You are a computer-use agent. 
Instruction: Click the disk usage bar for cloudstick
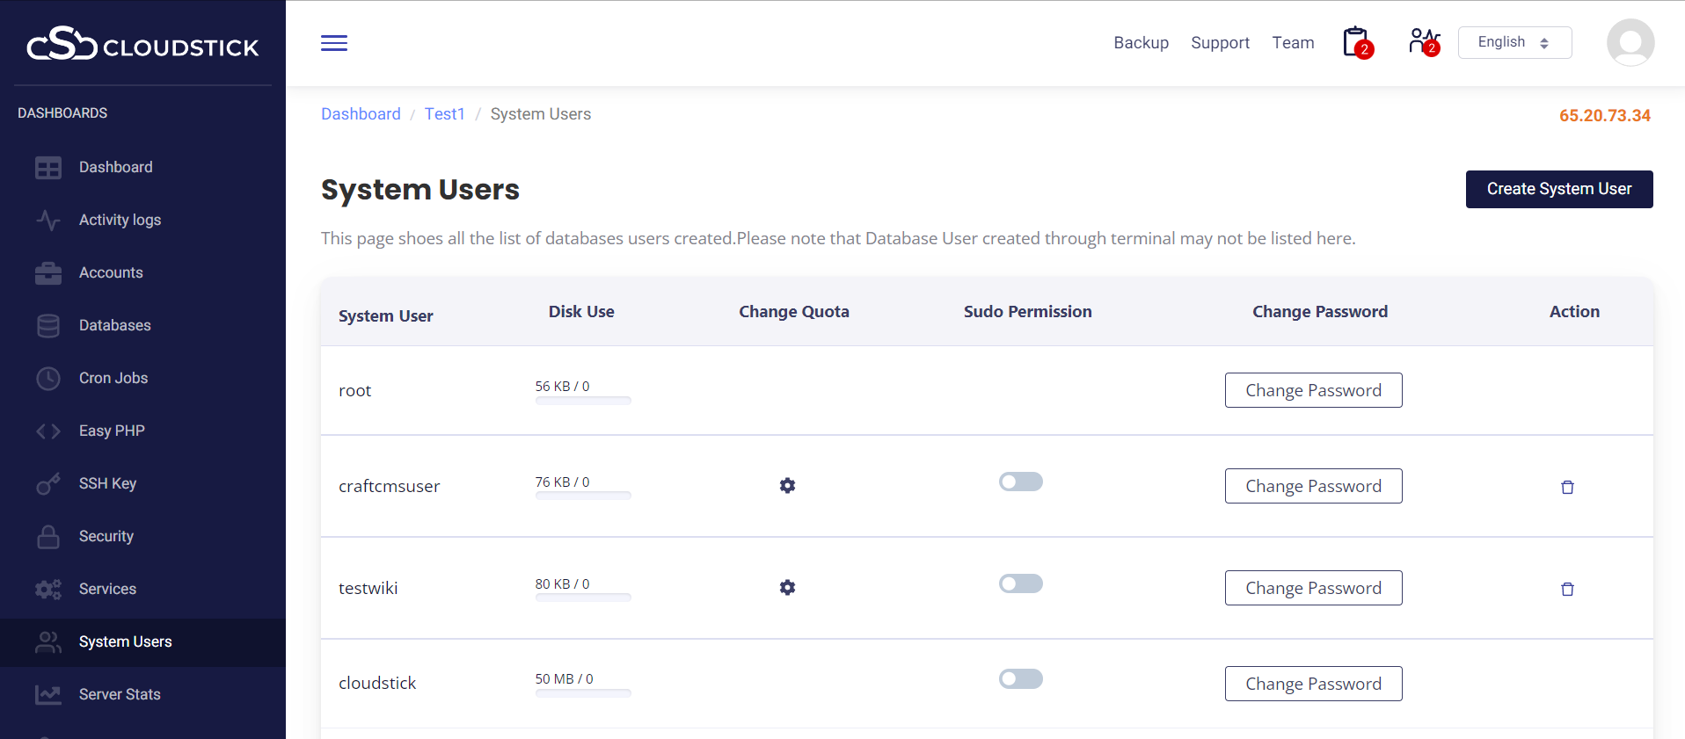pyautogui.click(x=583, y=693)
